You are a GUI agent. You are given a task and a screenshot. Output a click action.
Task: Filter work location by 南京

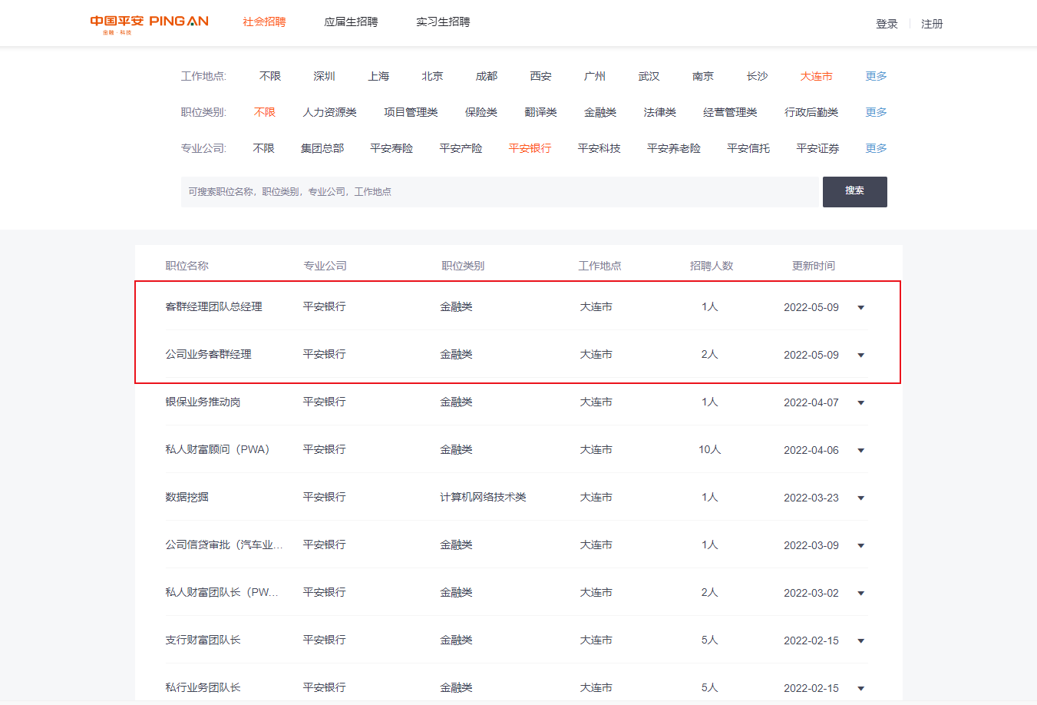coord(703,76)
